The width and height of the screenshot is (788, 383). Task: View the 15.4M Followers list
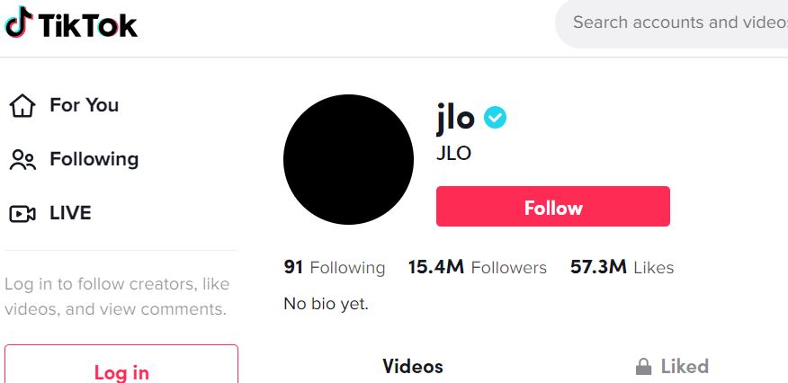(x=478, y=267)
